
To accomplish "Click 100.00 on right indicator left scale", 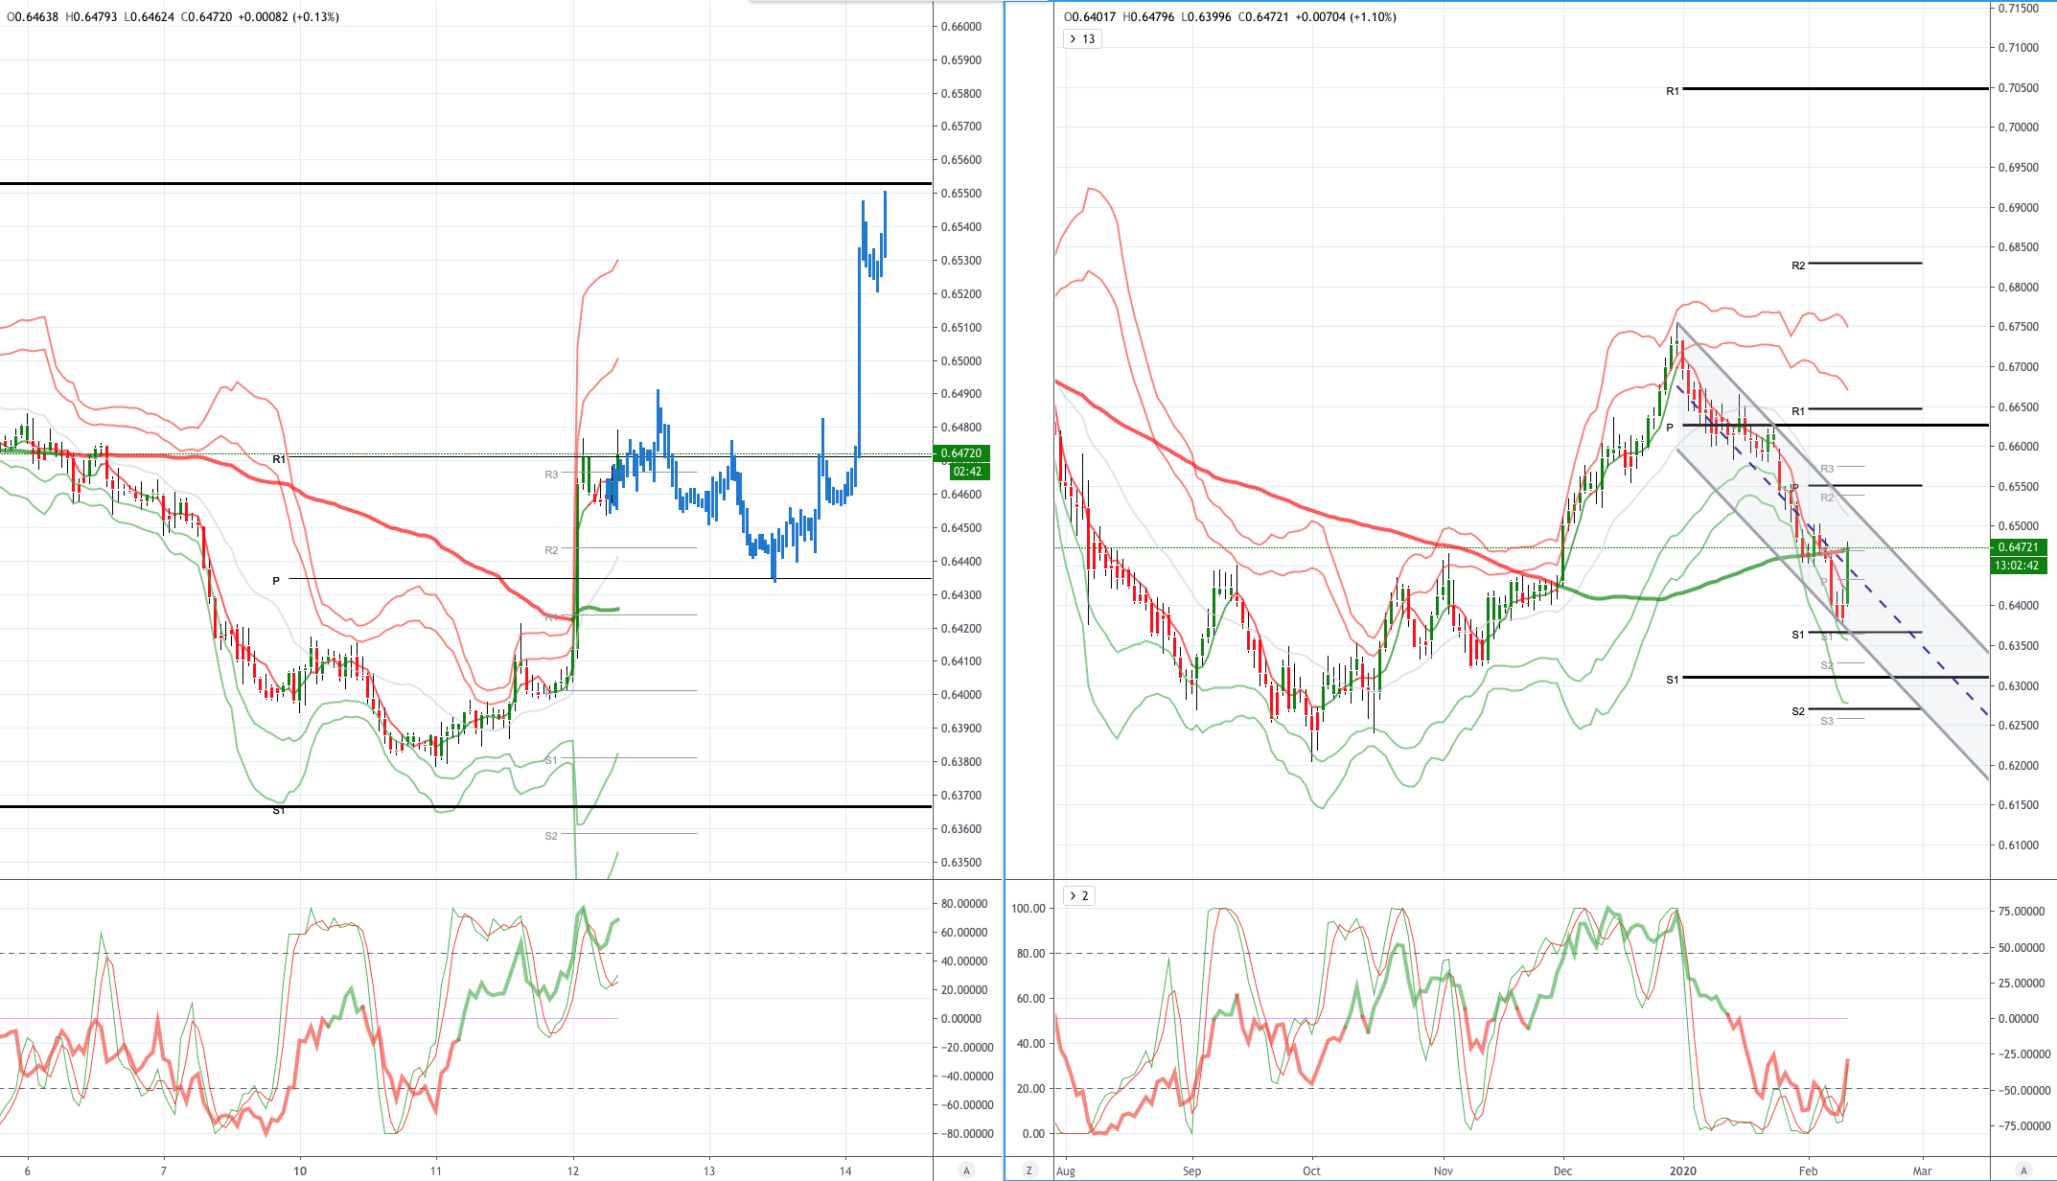I will [1028, 909].
